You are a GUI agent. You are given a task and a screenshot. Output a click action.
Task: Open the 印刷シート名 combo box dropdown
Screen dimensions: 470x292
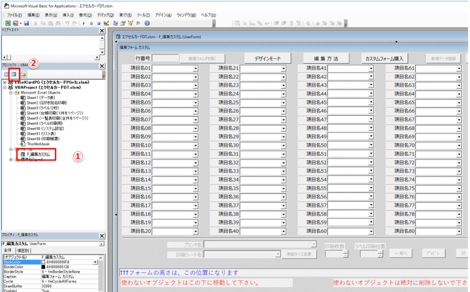tap(278, 254)
